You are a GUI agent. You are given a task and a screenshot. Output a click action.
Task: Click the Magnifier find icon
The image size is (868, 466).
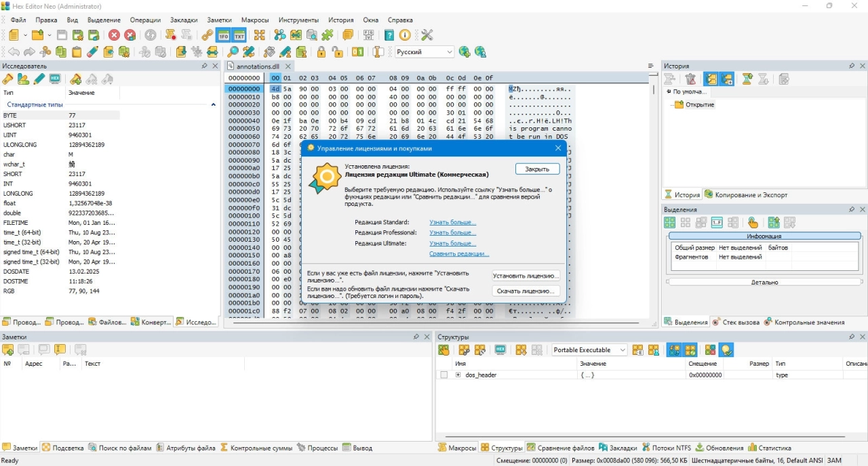point(233,51)
